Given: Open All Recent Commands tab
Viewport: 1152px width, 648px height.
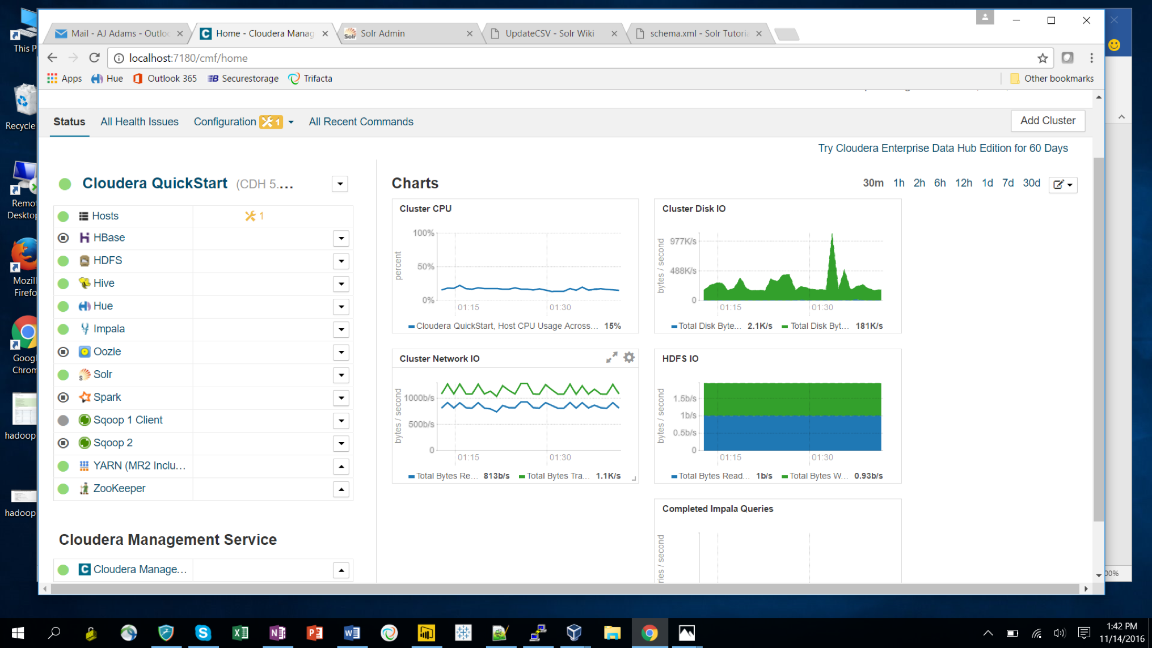Looking at the screenshot, I should coord(361,121).
